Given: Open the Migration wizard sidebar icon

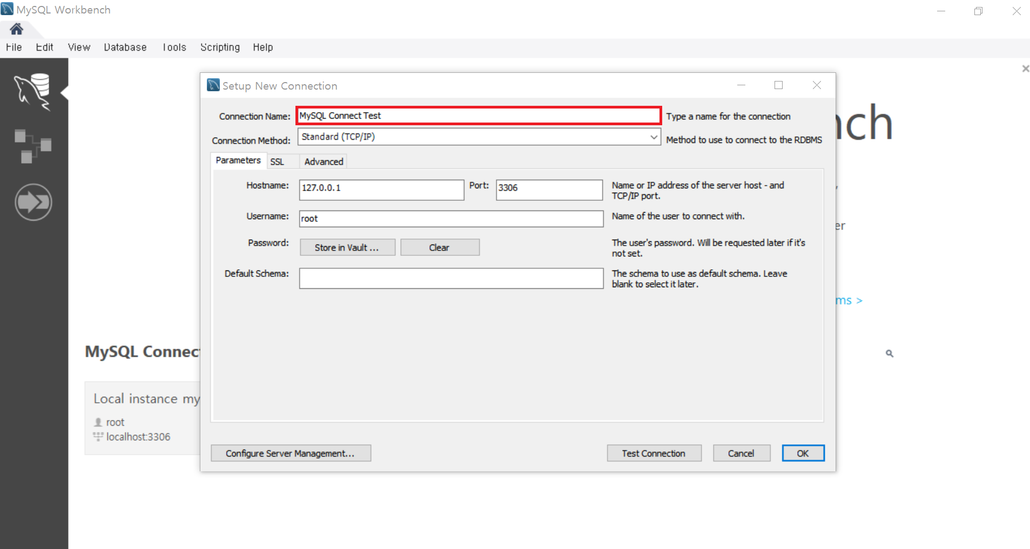Looking at the screenshot, I should [33, 202].
